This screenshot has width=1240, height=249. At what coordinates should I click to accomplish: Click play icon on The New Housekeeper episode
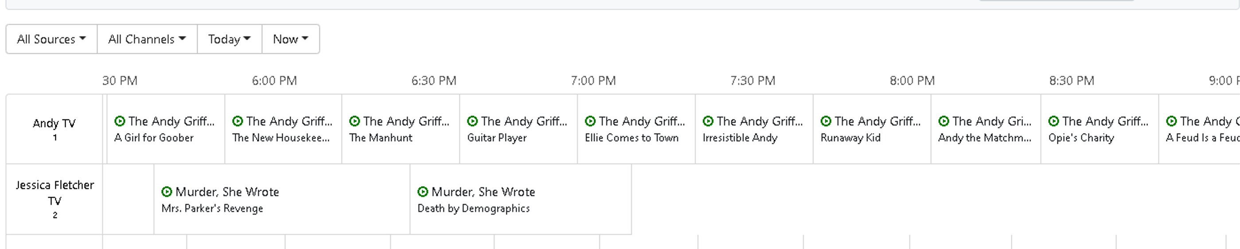237,121
